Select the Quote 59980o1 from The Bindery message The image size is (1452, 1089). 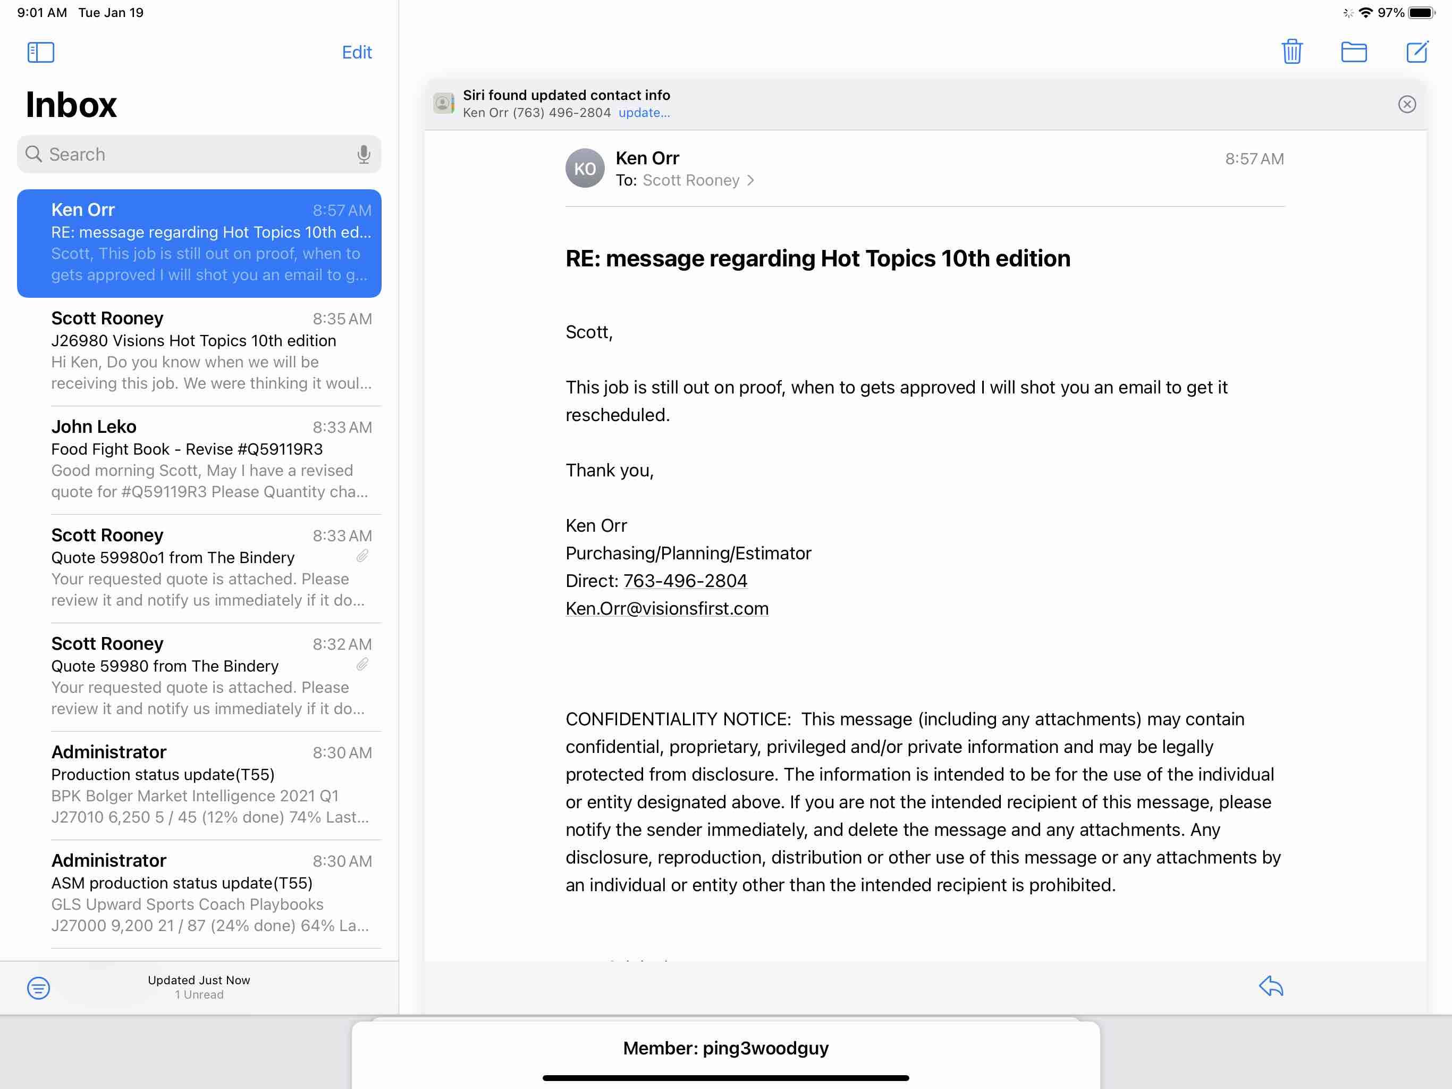[x=210, y=567]
